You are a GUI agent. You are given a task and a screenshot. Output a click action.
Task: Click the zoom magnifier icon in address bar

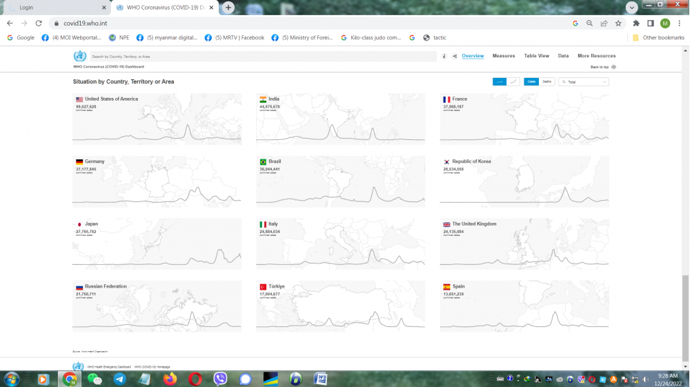click(589, 23)
